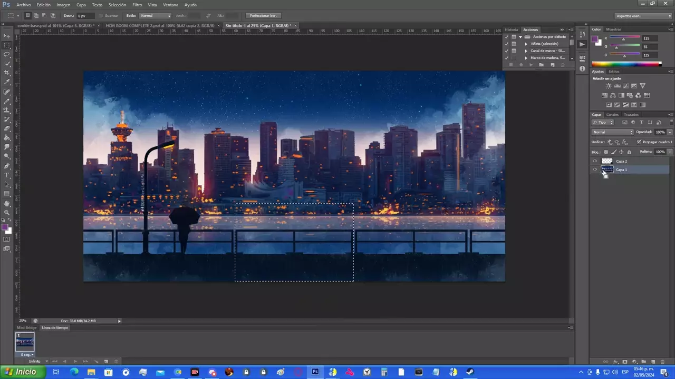Open the Opacidad value dropdown

[x=670, y=132]
